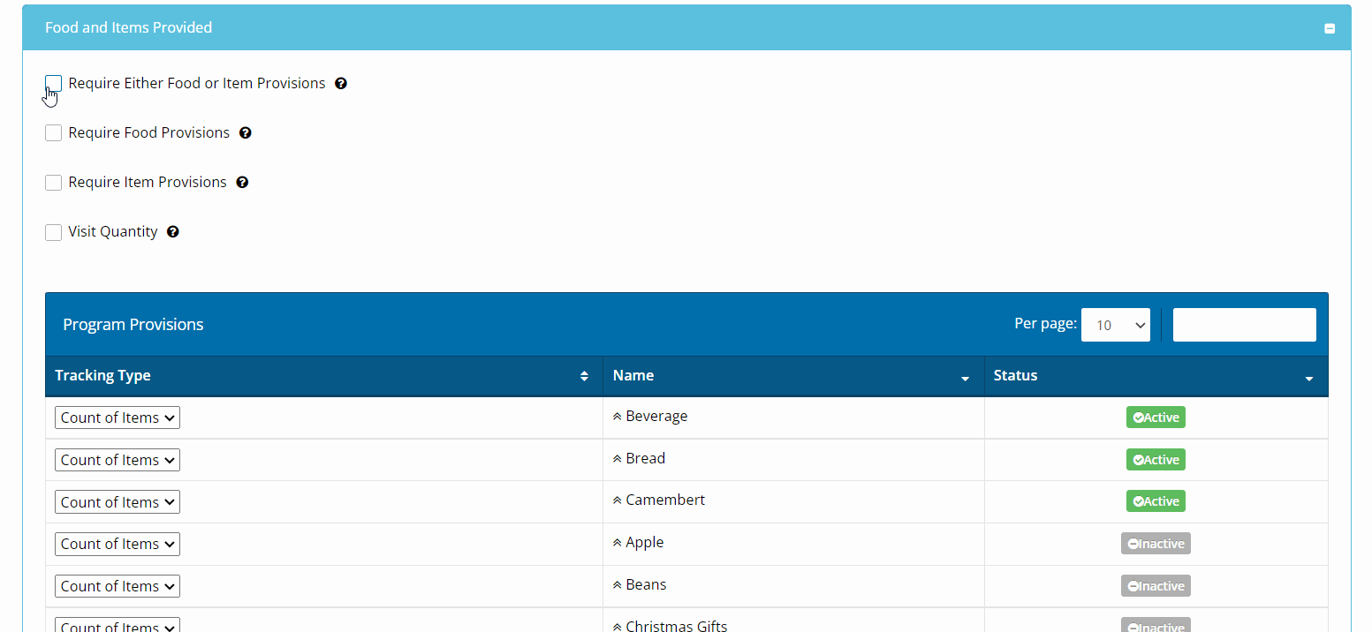
Task: Click the Program Provisions title
Action: (133, 325)
